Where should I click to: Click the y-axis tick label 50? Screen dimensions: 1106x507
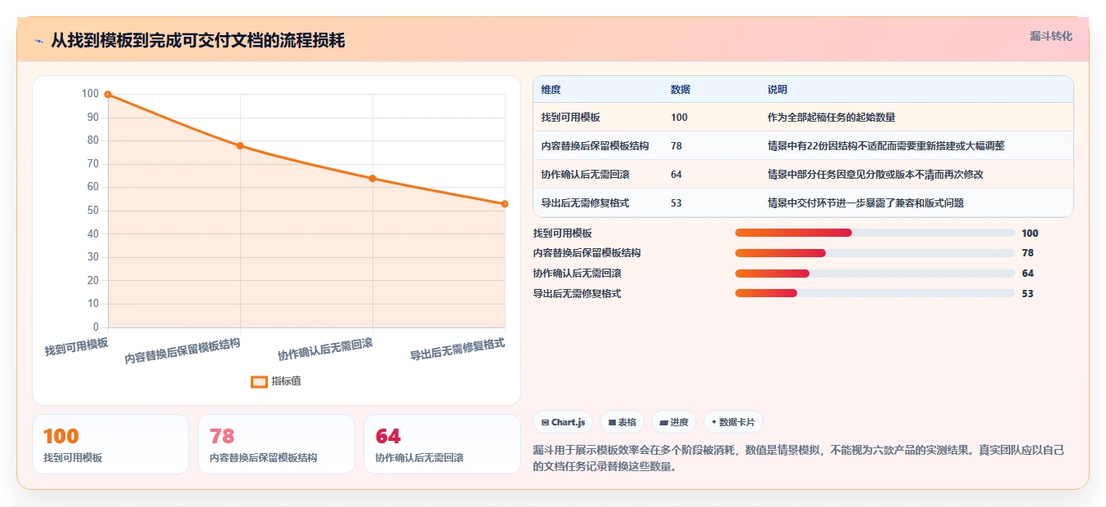pyautogui.click(x=92, y=211)
